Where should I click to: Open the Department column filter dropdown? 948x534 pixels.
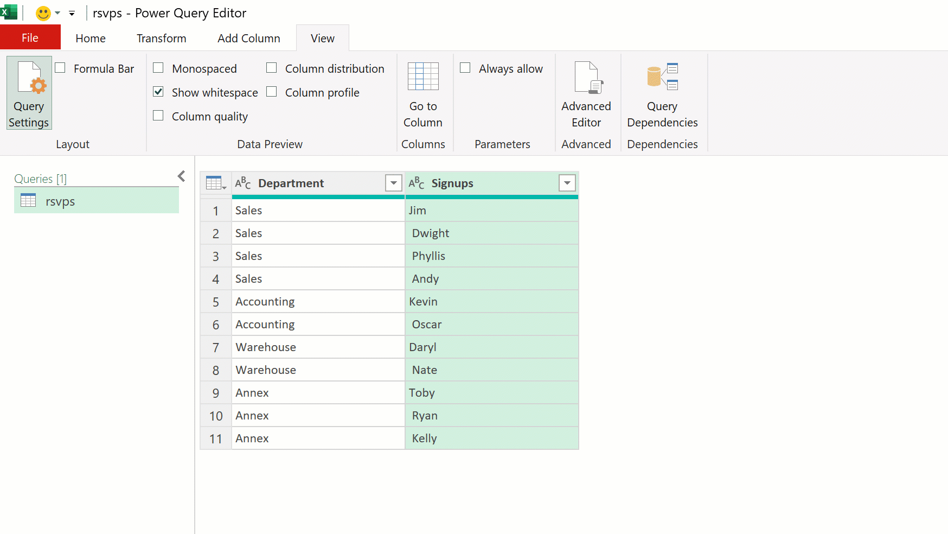[x=393, y=183]
